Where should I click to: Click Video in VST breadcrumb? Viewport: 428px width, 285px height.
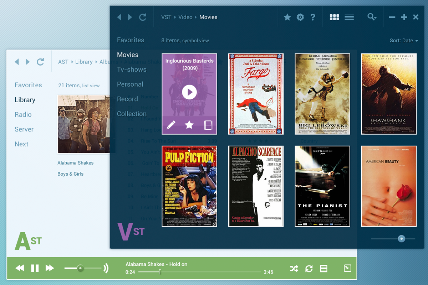click(x=185, y=17)
